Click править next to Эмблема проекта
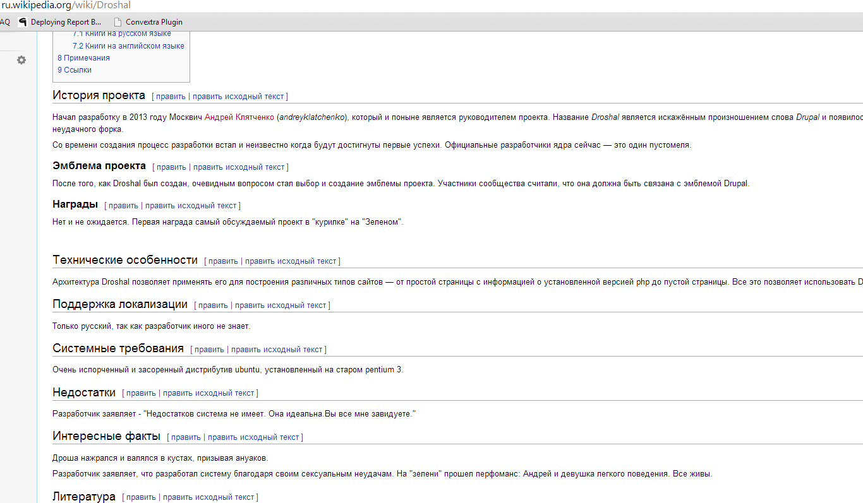This screenshot has width=863, height=503. click(x=171, y=167)
